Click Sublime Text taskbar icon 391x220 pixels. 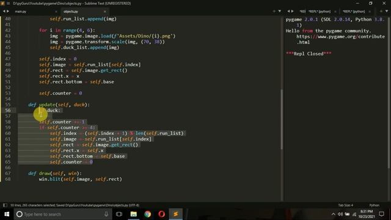tap(176, 214)
